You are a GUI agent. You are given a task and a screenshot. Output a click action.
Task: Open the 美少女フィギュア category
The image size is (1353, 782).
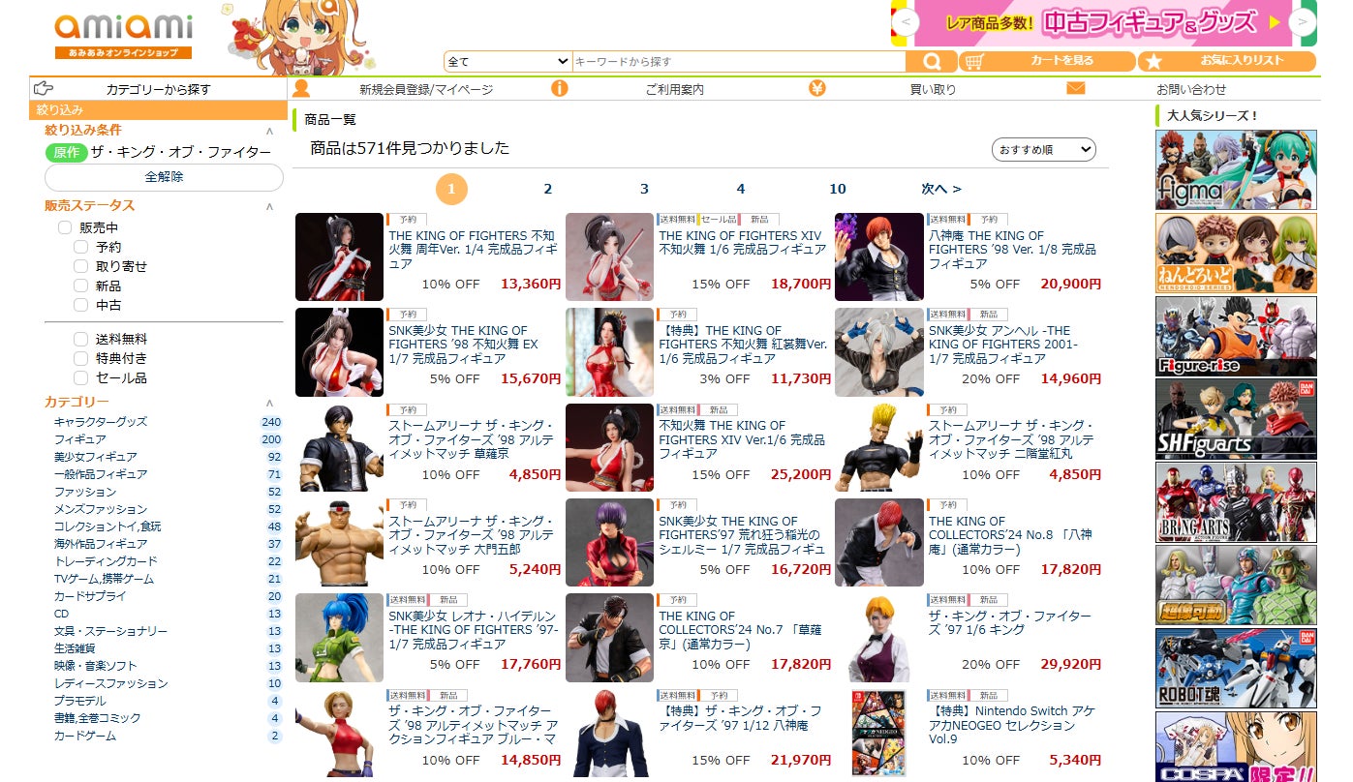pyautogui.click(x=96, y=457)
